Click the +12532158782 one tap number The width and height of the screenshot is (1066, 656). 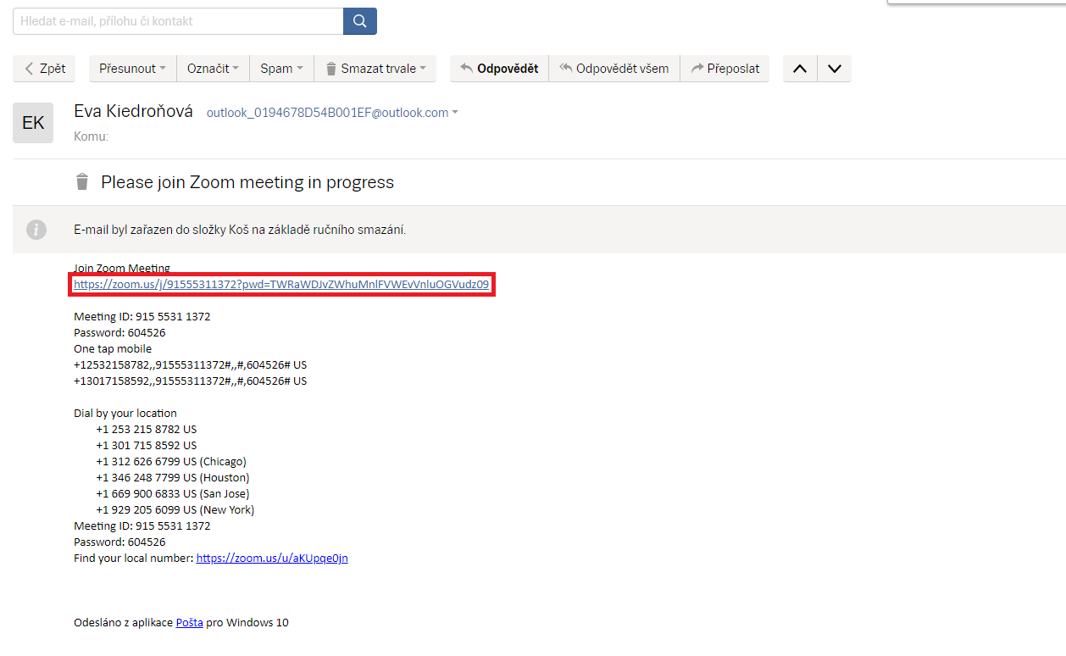point(191,365)
